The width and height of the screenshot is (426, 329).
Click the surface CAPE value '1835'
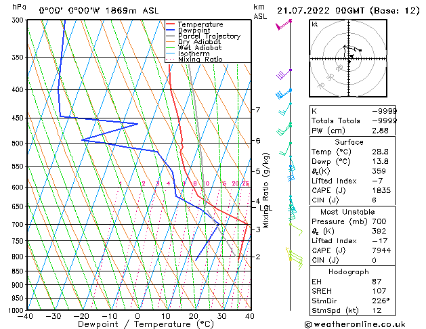tap(381, 190)
